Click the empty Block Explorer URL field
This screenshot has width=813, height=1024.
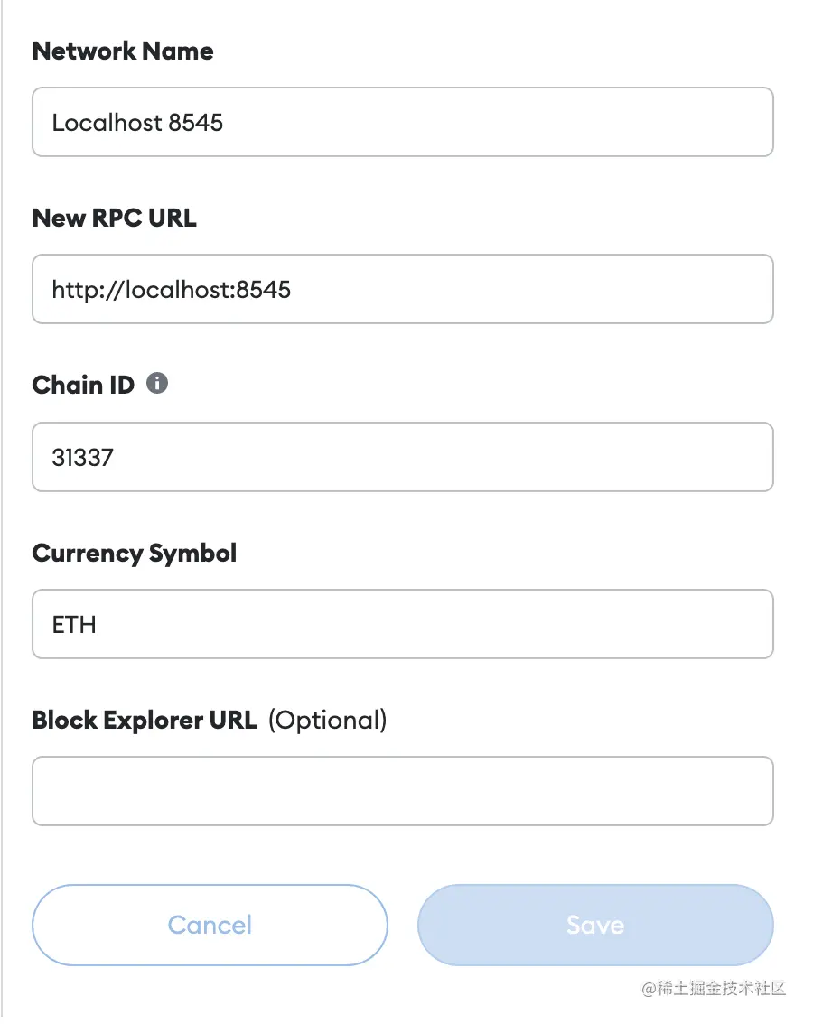[x=402, y=791]
